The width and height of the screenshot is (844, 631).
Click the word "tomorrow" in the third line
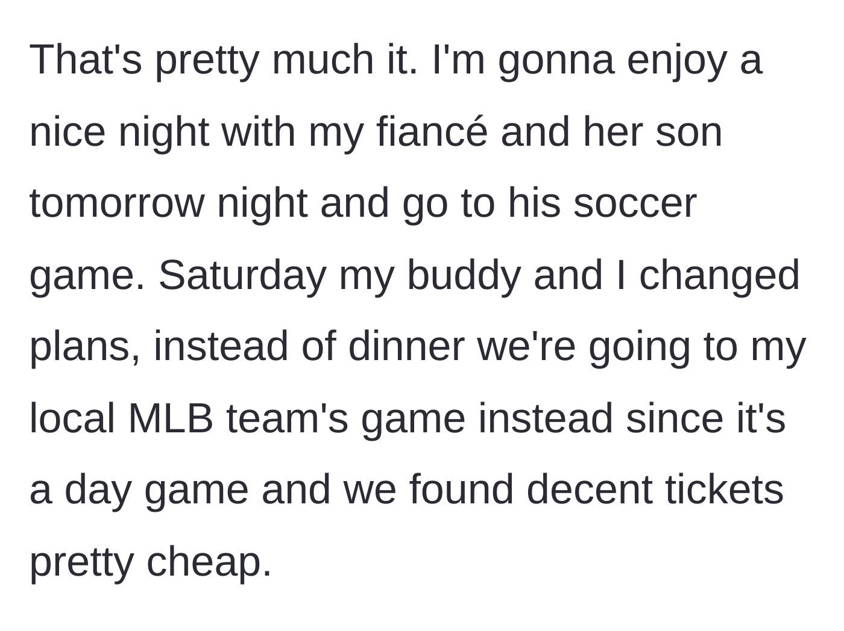coord(117,203)
